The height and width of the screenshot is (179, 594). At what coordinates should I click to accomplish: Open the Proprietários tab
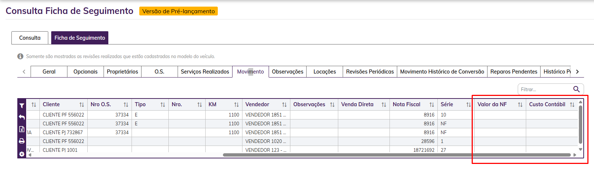click(x=122, y=72)
